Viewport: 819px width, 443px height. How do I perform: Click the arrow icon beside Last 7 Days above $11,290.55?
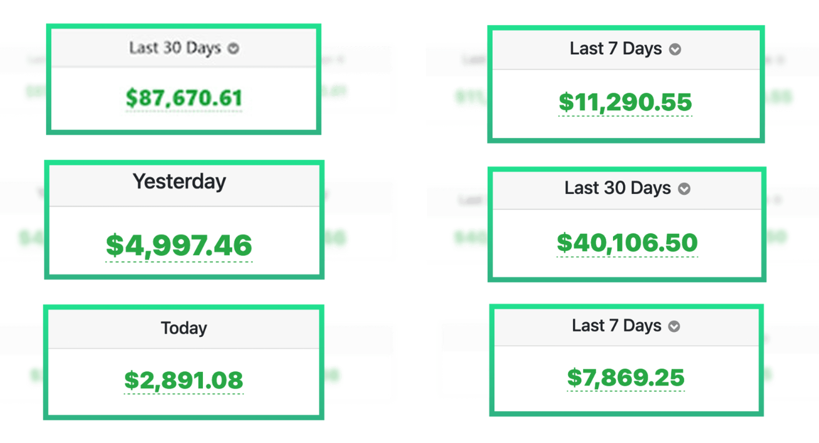(675, 50)
